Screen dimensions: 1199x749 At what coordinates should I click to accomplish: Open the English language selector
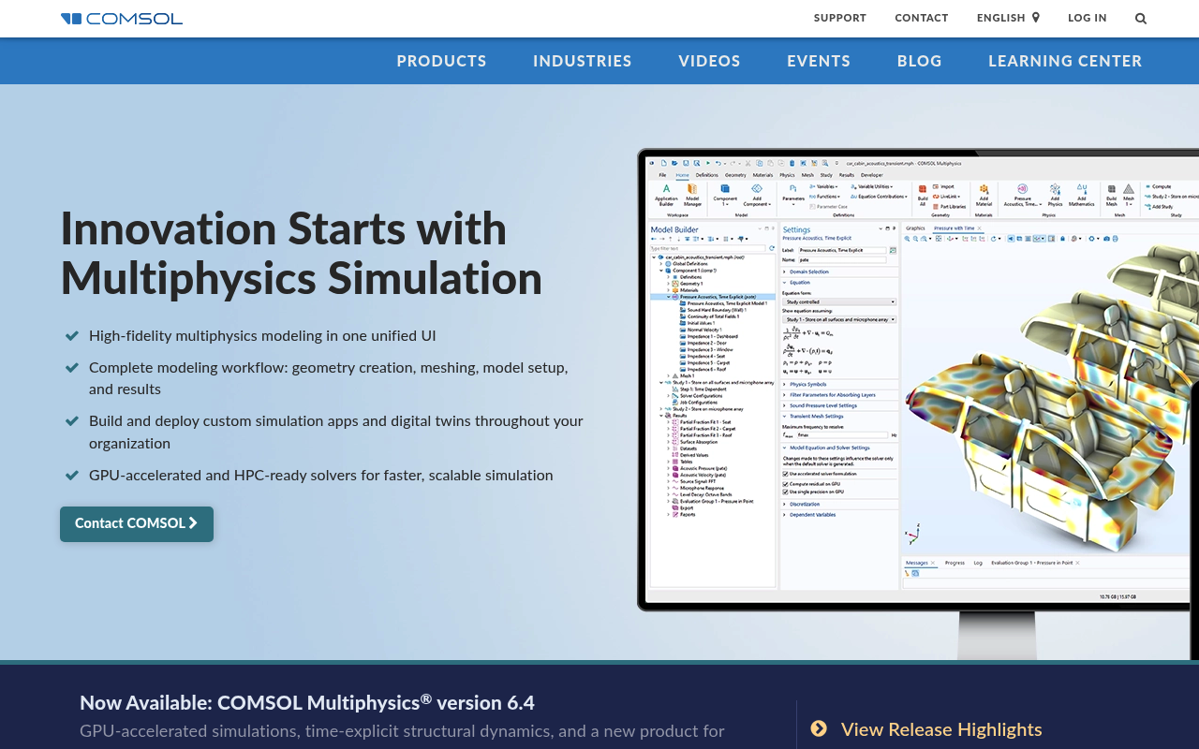coord(1008,18)
